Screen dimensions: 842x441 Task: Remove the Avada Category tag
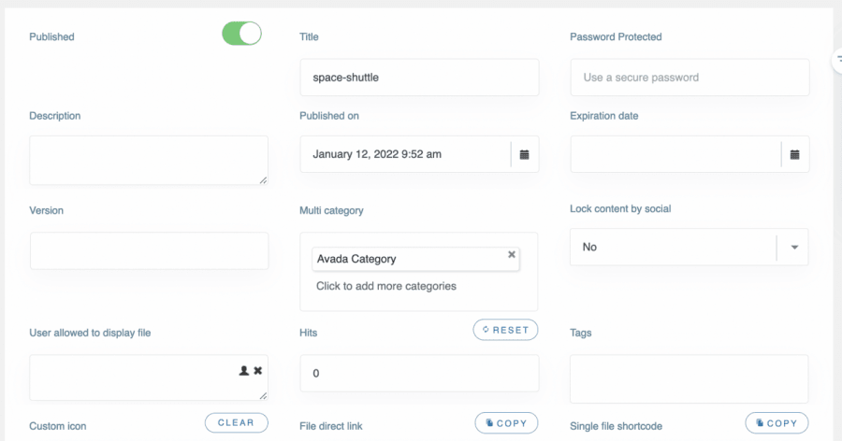(x=512, y=254)
